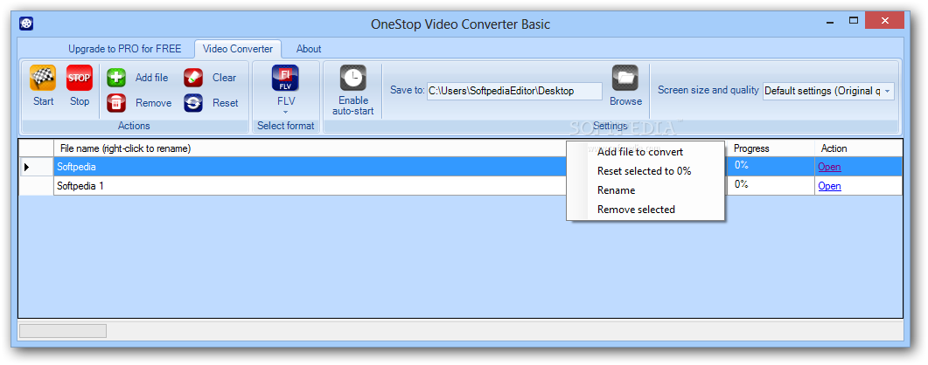
Task: Click the progress bar in the status bar
Action: pyautogui.click(x=63, y=331)
